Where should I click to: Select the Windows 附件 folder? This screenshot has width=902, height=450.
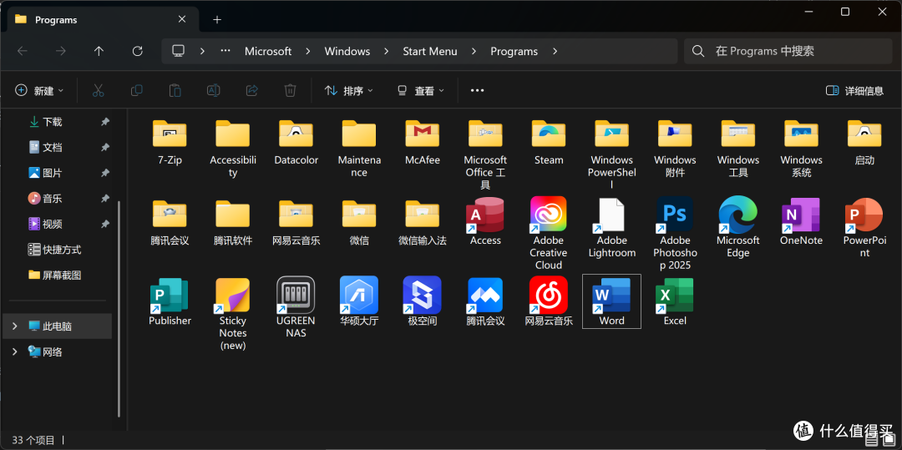(x=675, y=149)
